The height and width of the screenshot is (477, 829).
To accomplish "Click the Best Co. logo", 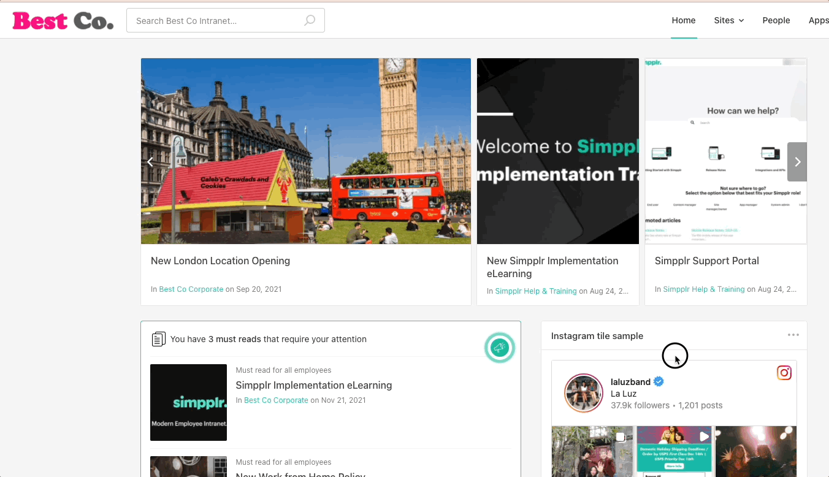I will click(63, 21).
